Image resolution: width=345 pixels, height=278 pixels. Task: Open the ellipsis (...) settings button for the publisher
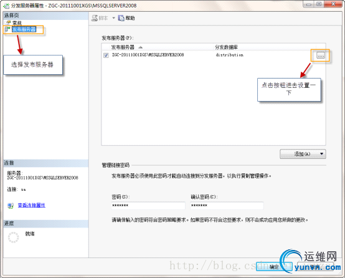point(321,55)
